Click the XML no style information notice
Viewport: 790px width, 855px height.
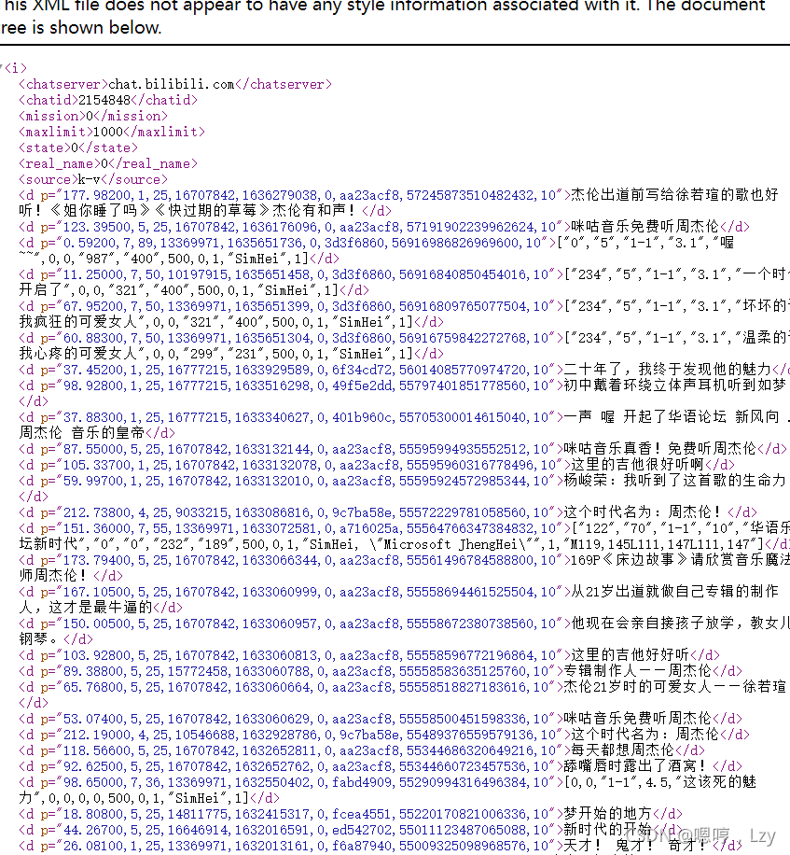coord(384,17)
